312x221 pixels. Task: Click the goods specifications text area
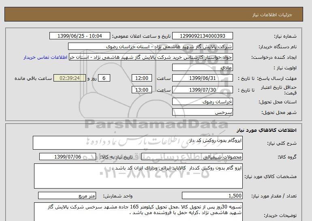point(138,176)
